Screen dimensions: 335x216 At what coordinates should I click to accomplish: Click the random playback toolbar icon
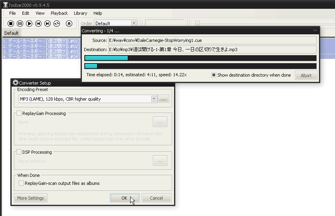[x=57, y=24]
